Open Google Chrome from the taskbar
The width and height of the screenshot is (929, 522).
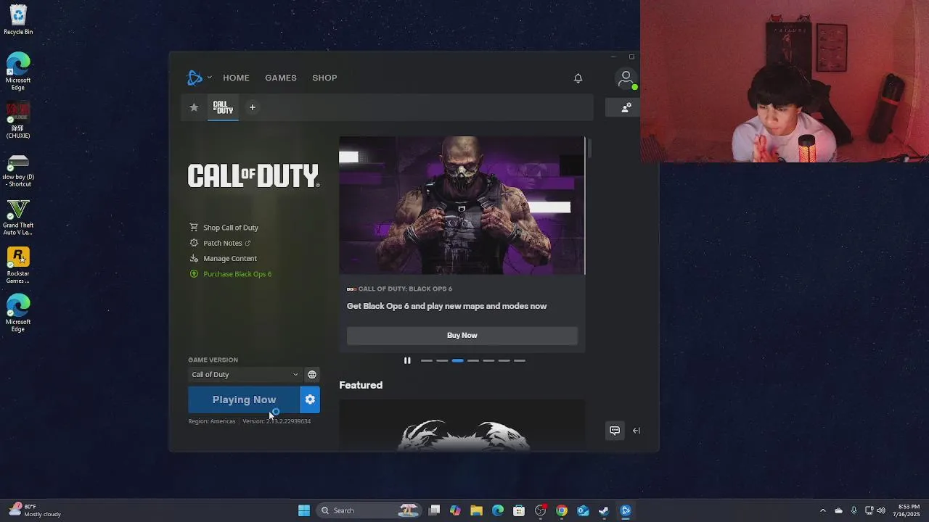(562, 510)
